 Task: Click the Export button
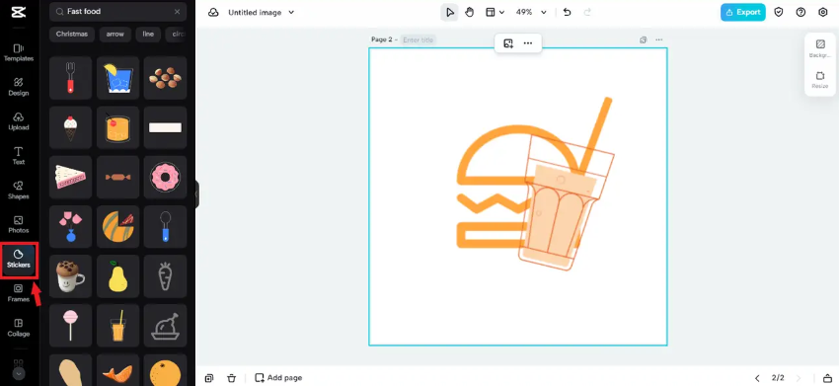(x=742, y=12)
